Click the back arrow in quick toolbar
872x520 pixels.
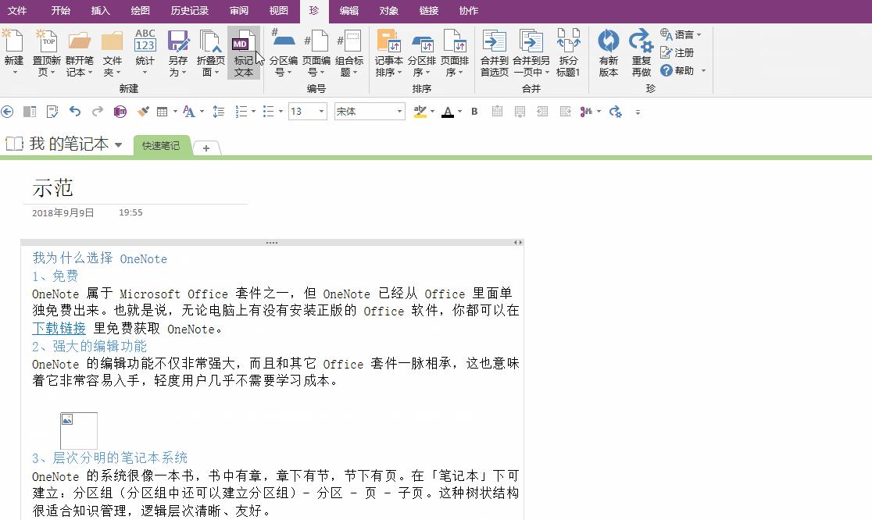(7, 112)
